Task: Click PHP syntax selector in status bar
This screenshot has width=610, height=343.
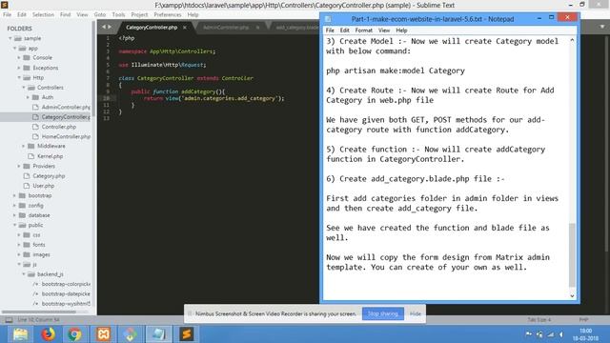Action: pos(583,320)
